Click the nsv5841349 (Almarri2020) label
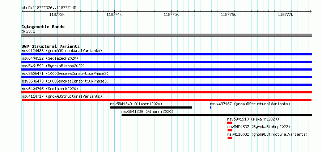This screenshot has width=322, height=152. point(136,104)
